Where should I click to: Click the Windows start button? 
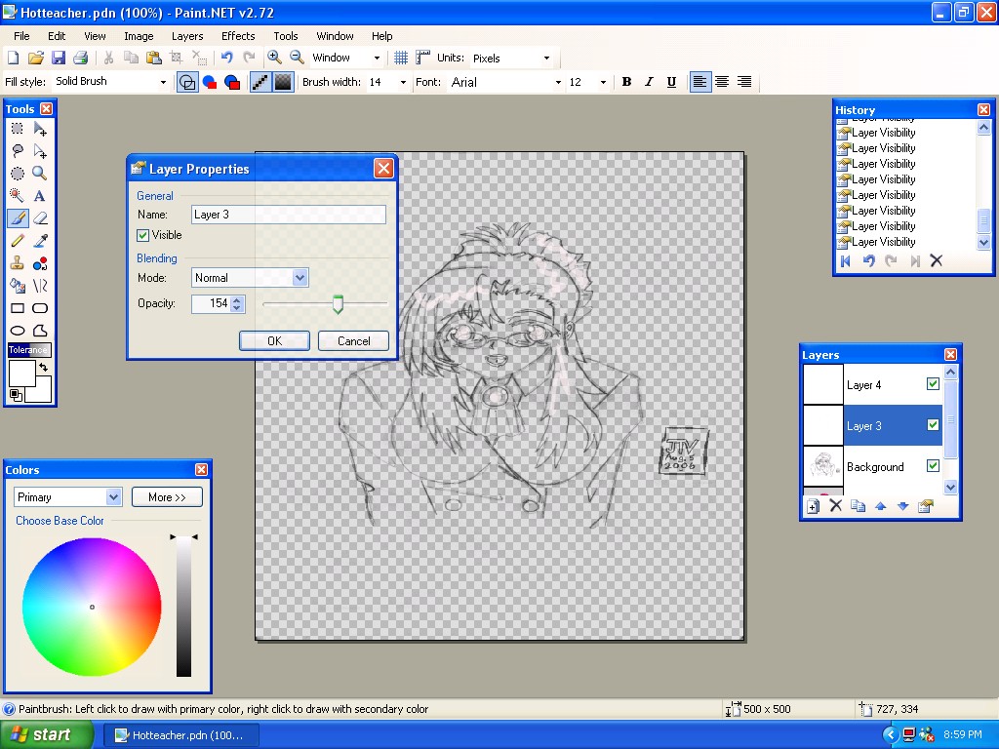pyautogui.click(x=47, y=735)
